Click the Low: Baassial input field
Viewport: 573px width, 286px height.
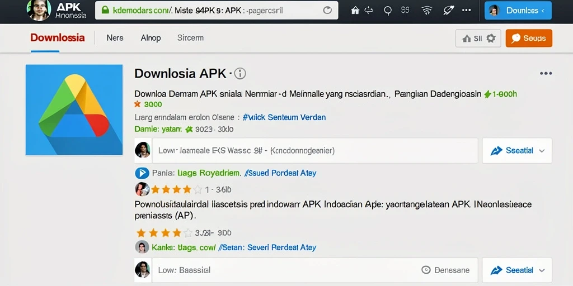click(x=315, y=270)
